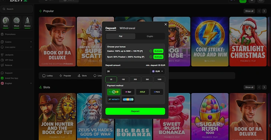Open the Mission rocket icon
This screenshot has height=140, width=271.
pyautogui.click(x=27, y=22)
